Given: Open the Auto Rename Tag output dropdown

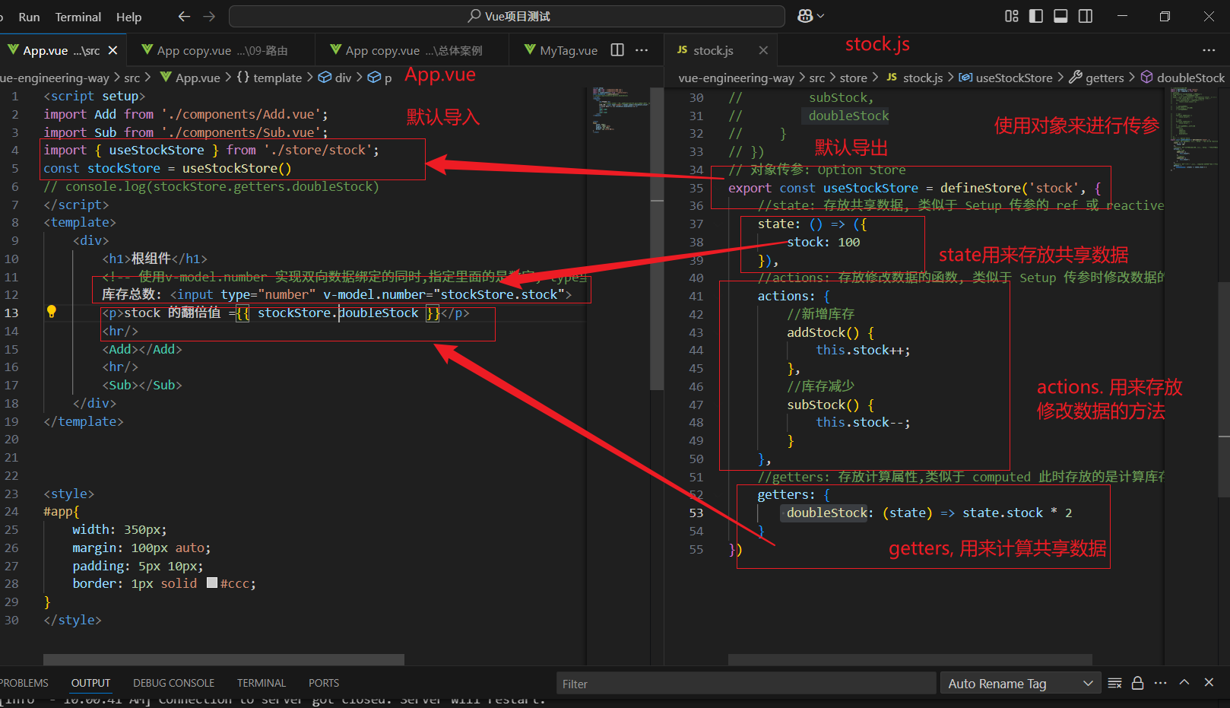Looking at the screenshot, I should [x=1020, y=684].
